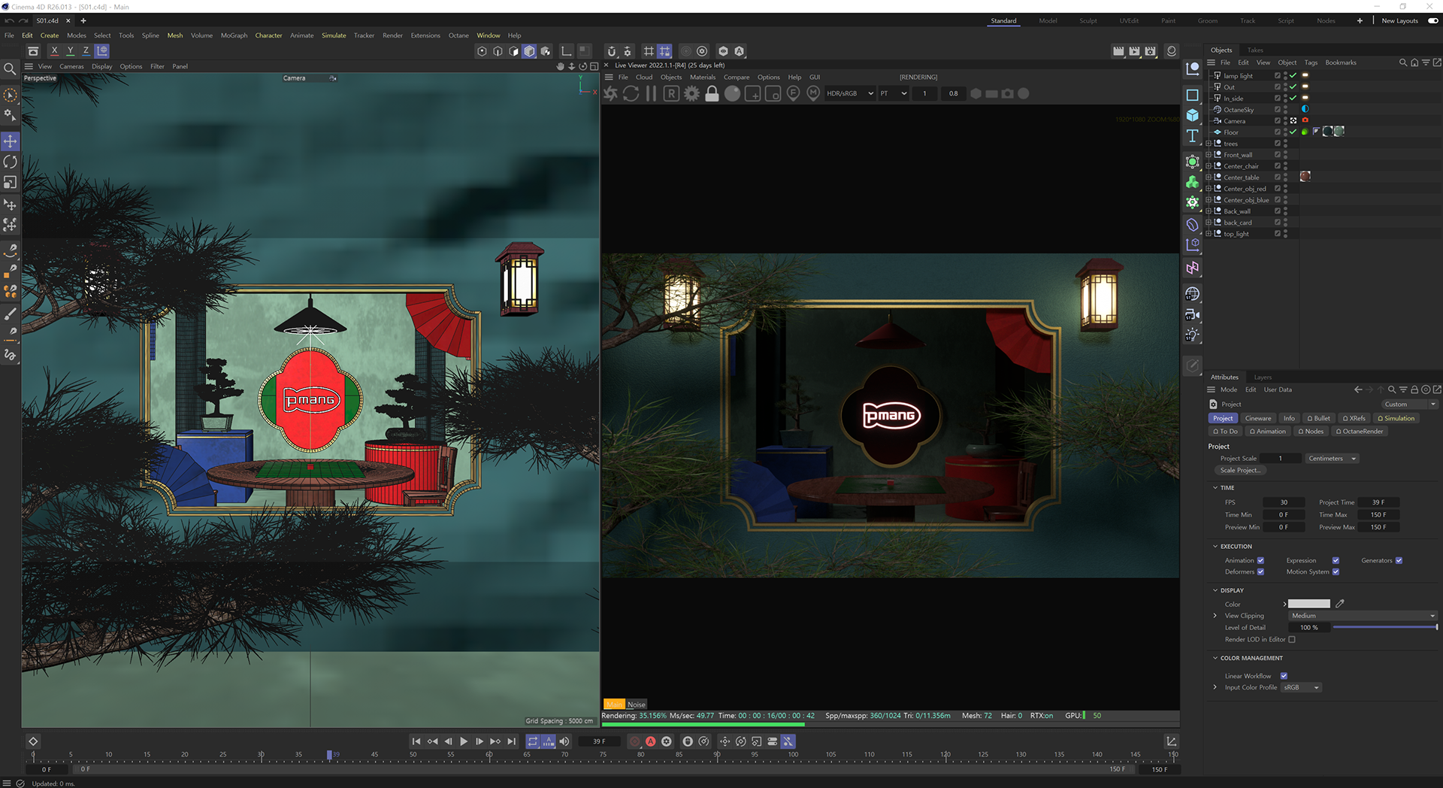
Task: Select the Move tool in left toolbar
Action: pyautogui.click(x=11, y=141)
